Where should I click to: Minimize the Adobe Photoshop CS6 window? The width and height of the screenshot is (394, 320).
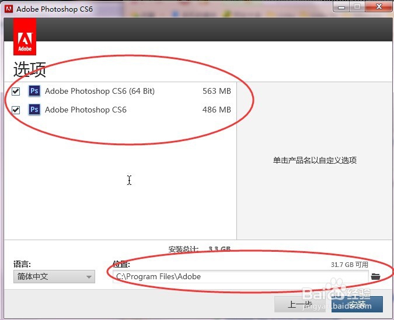pyautogui.click(x=341, y=6)
